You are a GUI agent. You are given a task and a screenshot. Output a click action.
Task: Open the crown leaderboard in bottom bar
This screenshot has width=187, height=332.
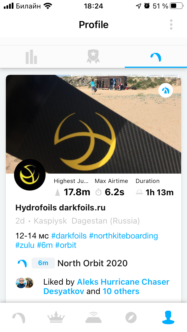click(56, 317)
